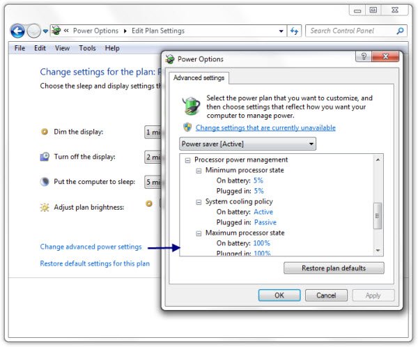Viewport: 418px width, 347px height.
Task: Maximize the Edit Plan Settings window
Action: pos(373,10)
